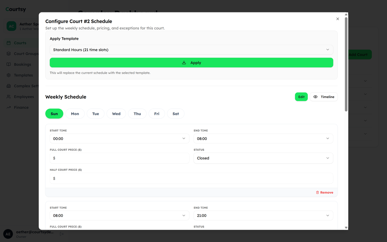Select the Thu day tab
Viewport: 387px width, 242px height.
(x=137, y=114)
